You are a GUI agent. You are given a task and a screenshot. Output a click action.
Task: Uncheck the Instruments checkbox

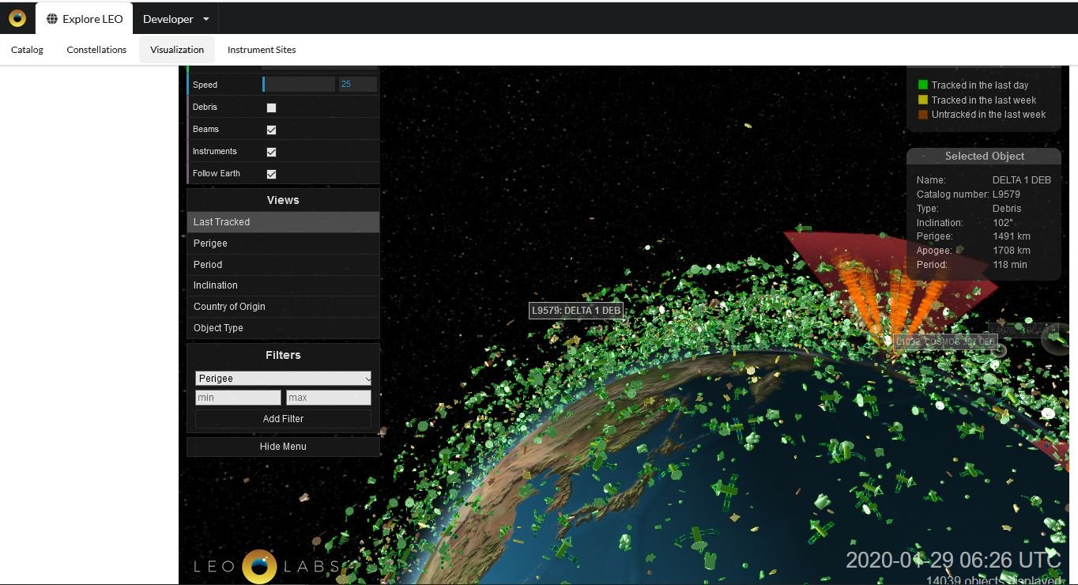pos(271,152)
